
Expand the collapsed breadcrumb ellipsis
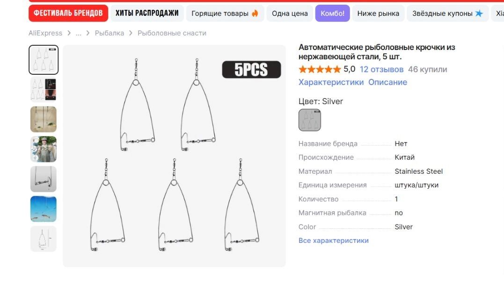coord(78,33)
